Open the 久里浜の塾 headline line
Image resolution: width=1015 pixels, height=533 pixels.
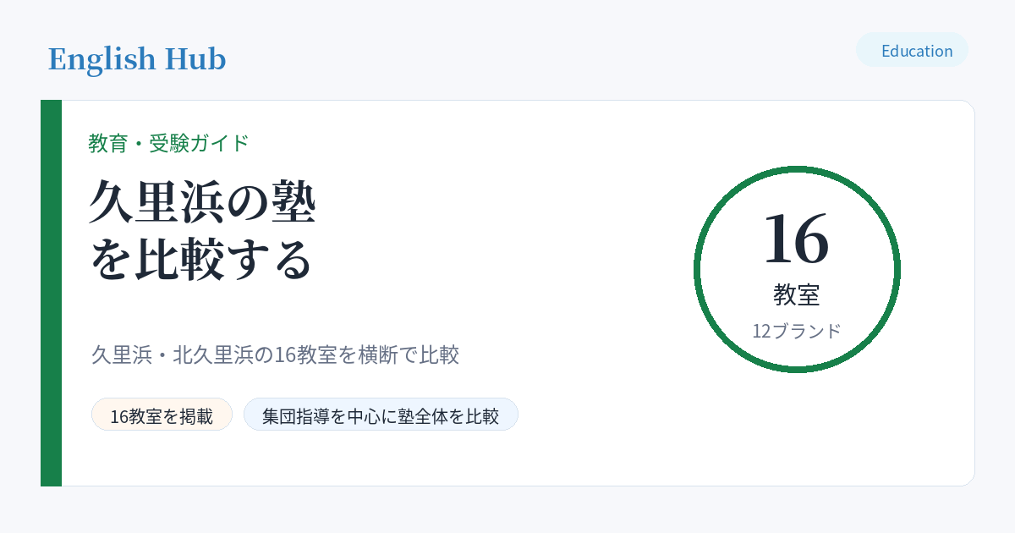(203, 202)
